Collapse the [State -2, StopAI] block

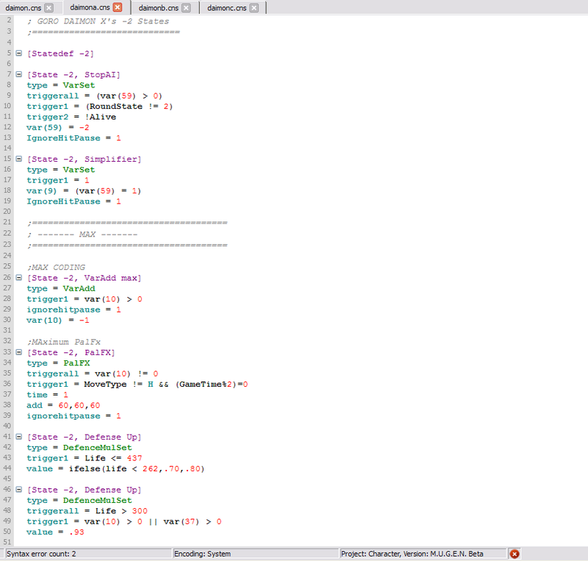pyautogui.click(x=19, y=74)
